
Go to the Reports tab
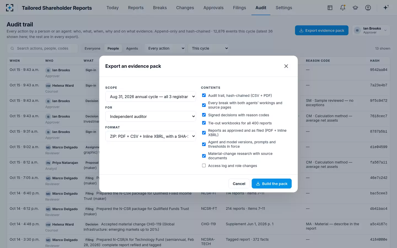136,8
